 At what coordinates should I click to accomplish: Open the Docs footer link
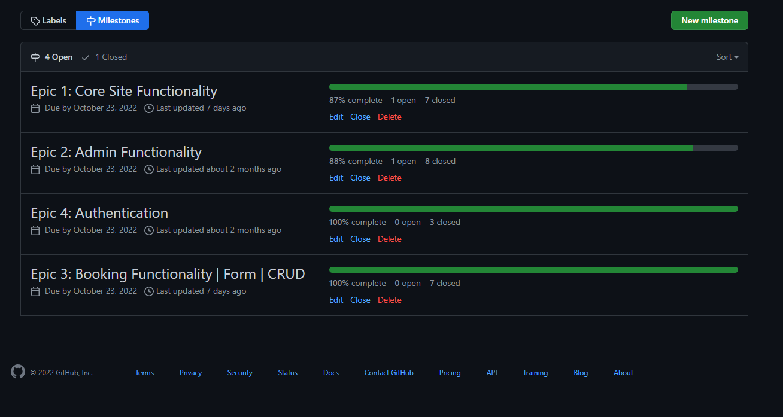331,372
